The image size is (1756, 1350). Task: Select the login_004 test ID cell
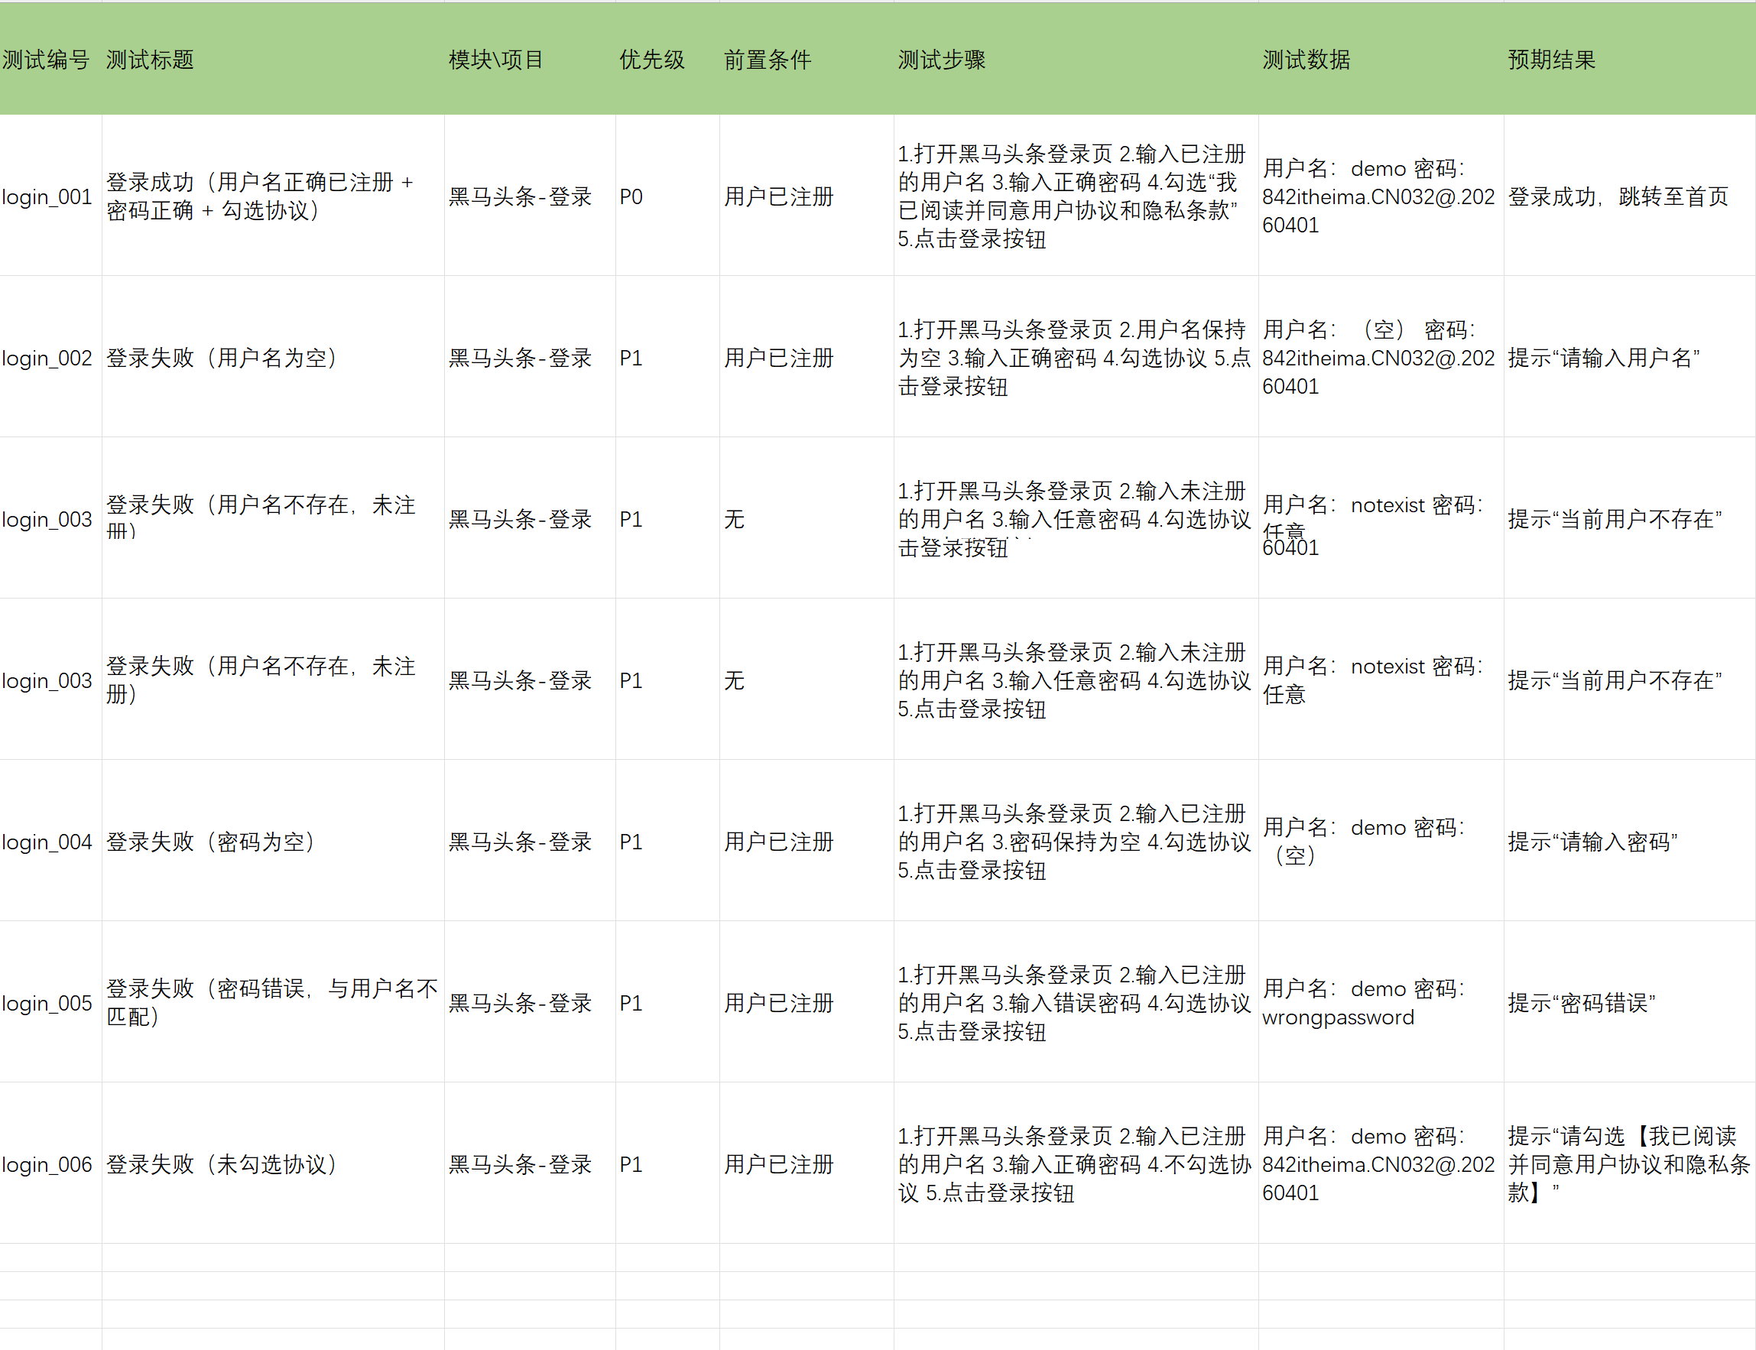(x=50, y=842)
